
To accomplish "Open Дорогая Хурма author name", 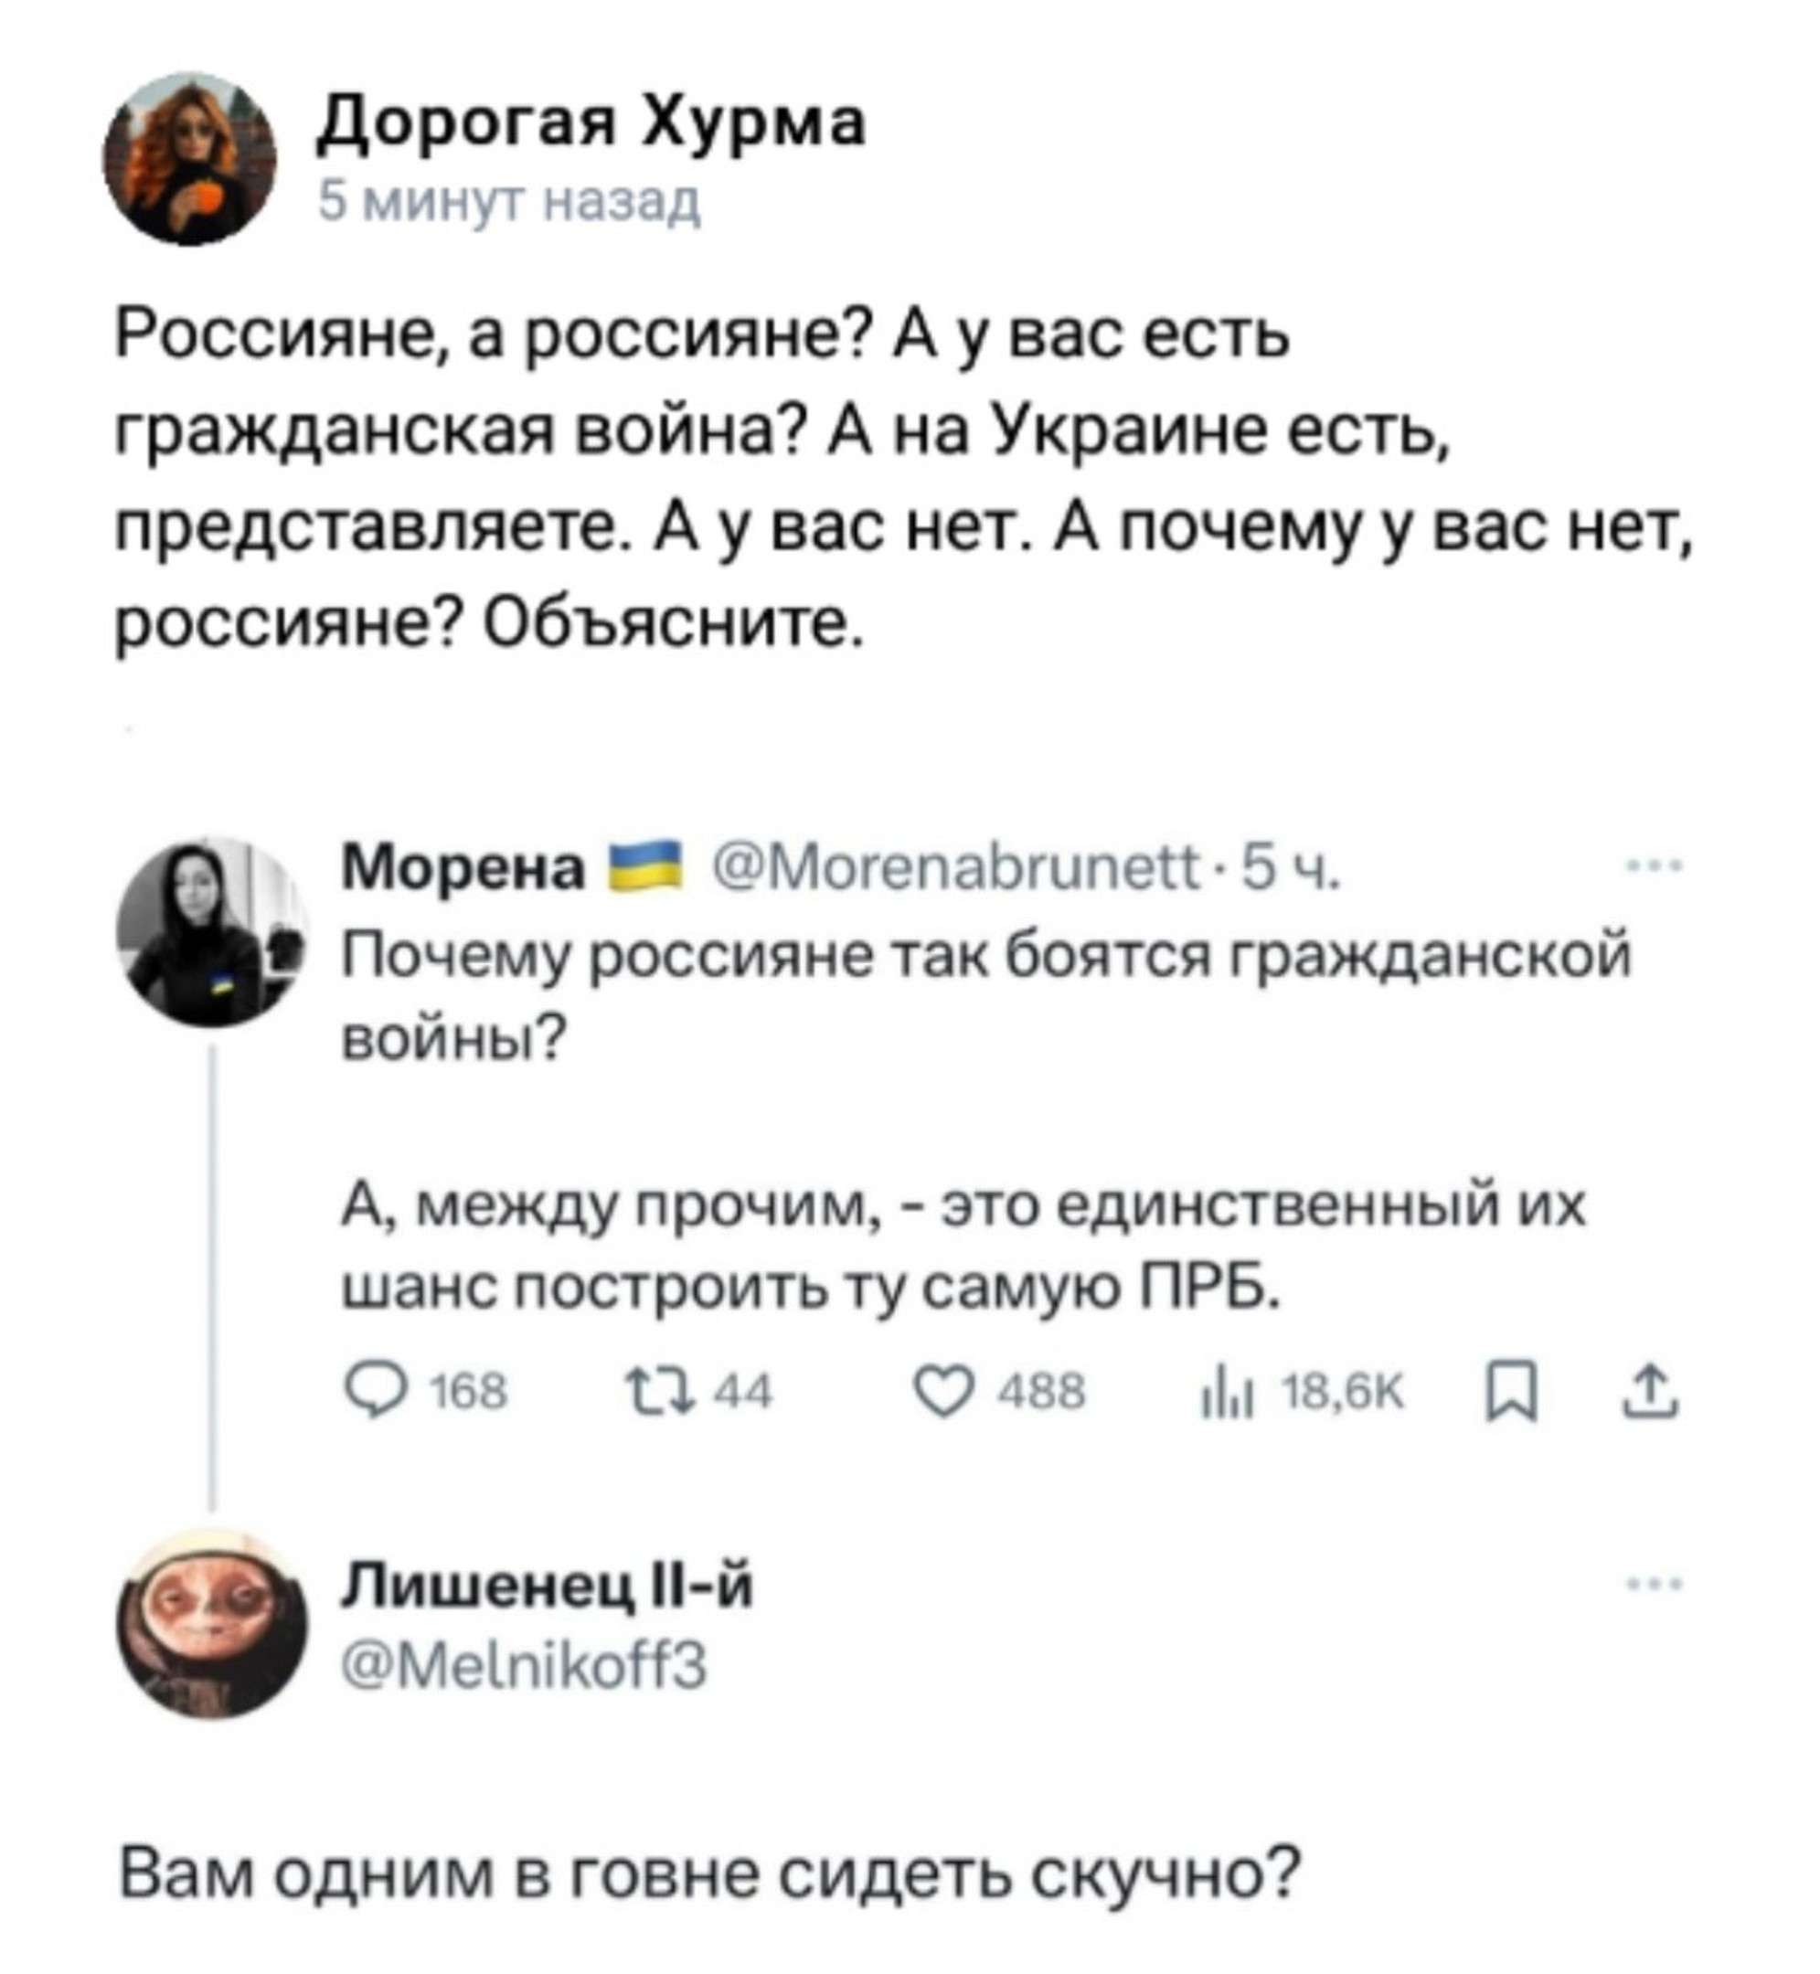I will [x=591, y=123].
